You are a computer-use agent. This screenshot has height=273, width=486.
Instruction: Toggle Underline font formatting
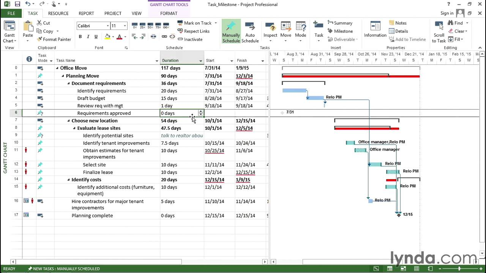click(x=96, y=37)
